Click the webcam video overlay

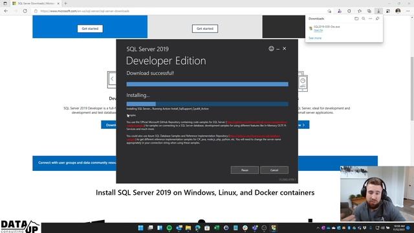377,194
